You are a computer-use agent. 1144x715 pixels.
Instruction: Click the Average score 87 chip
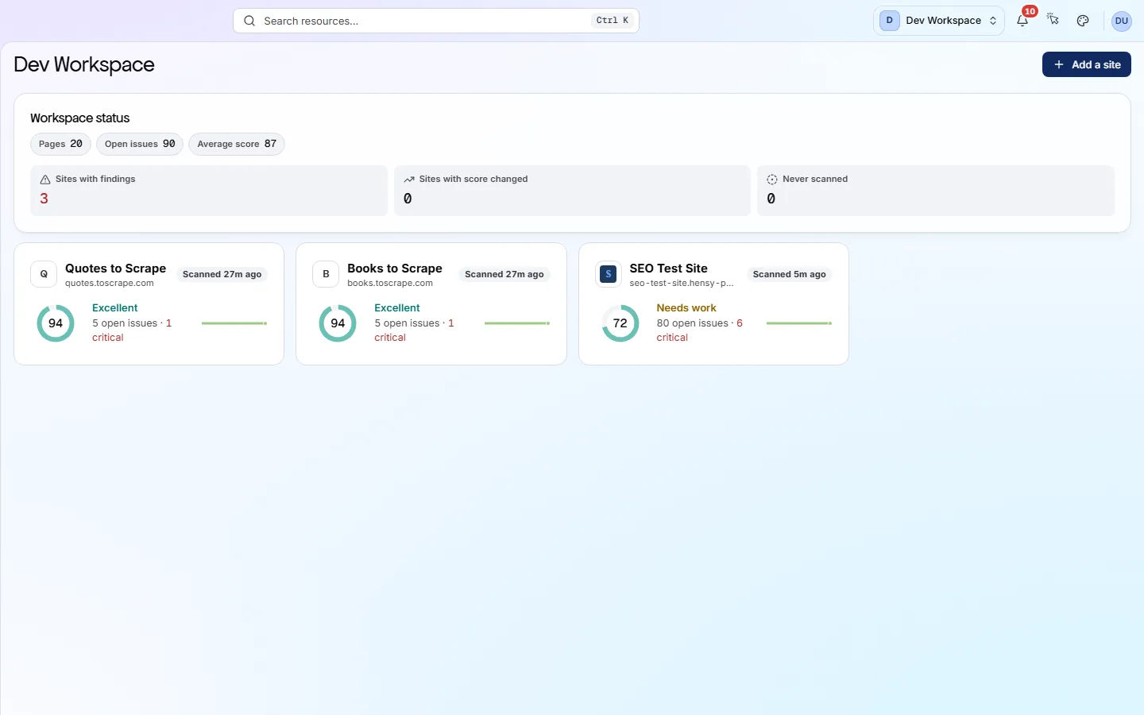point(237,144)
